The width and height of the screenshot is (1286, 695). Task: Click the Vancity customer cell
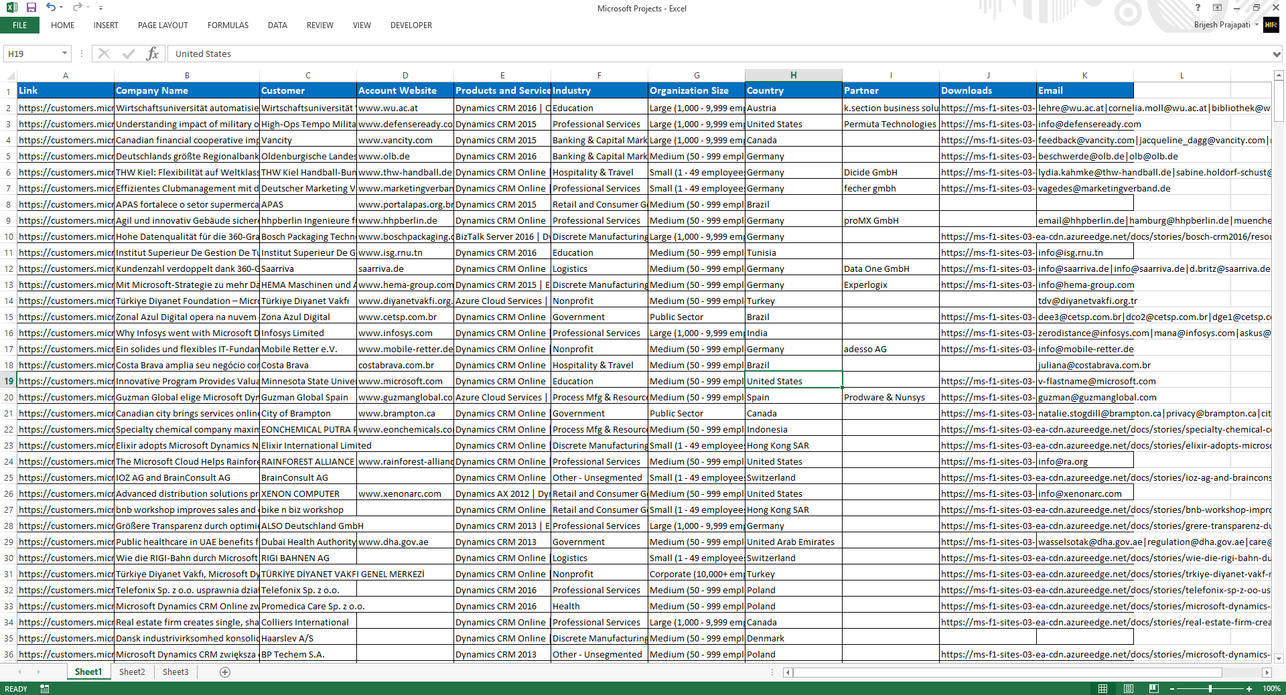[x=308, y=140]
